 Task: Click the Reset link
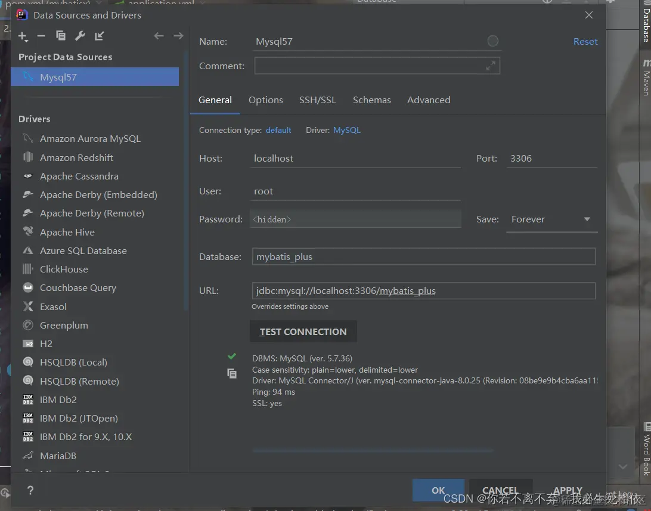pos(585,42)
